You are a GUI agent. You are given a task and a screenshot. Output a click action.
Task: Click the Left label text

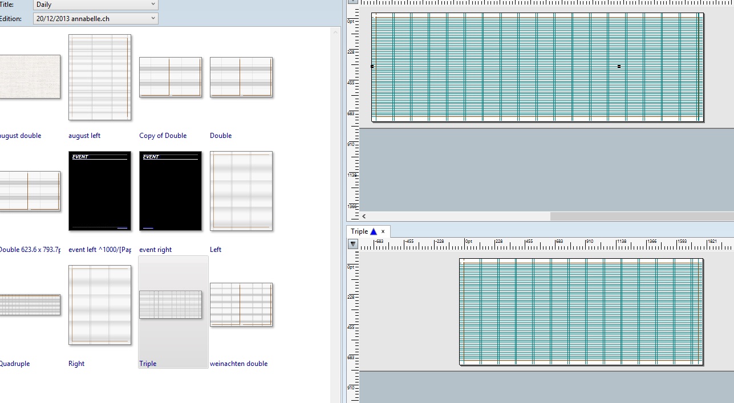pos(216,250)
